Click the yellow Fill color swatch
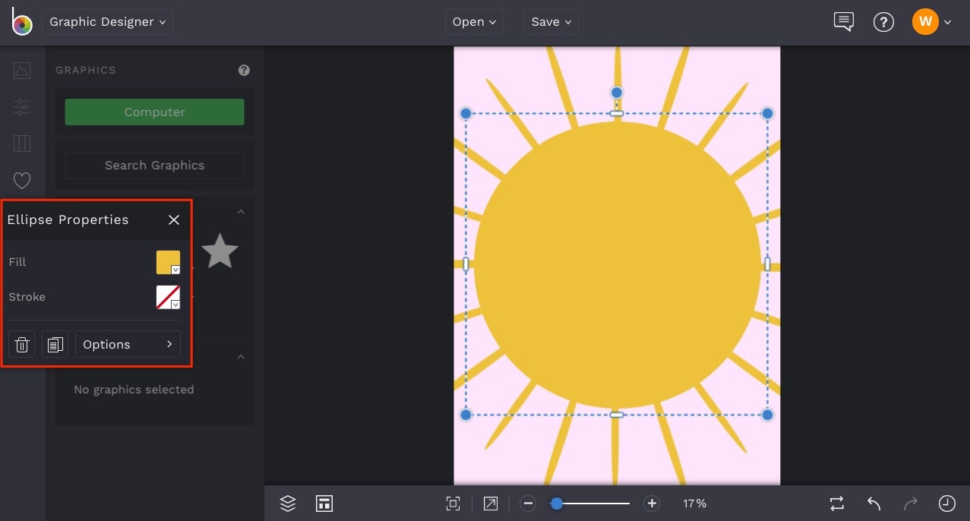Viewport: 970px width, 521px height. 167,259
